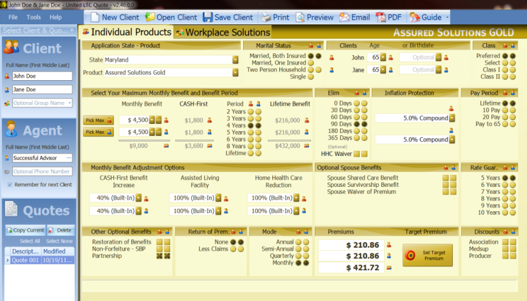Open John's inflation protection 5.0% Compound dropdown
Image resolution: width=527 pixels, height=301 pixels.
tap(452, 118)
